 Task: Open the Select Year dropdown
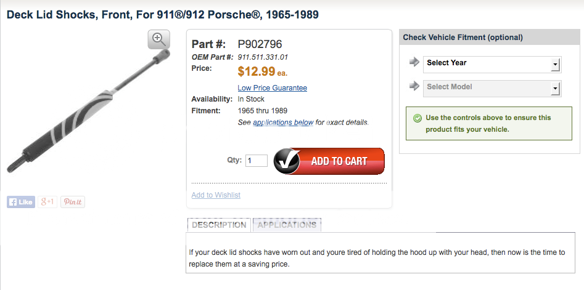pyautogui.click(x=491, y=64)
